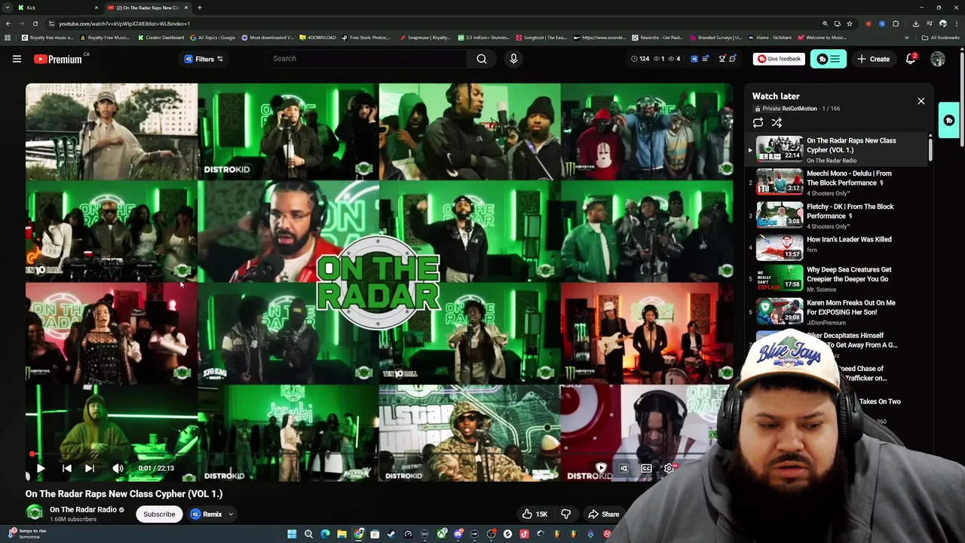The height and width of the screenshot is (543, 965).
Task: Open the vidIQ Filters button
Action: (204, 59)
